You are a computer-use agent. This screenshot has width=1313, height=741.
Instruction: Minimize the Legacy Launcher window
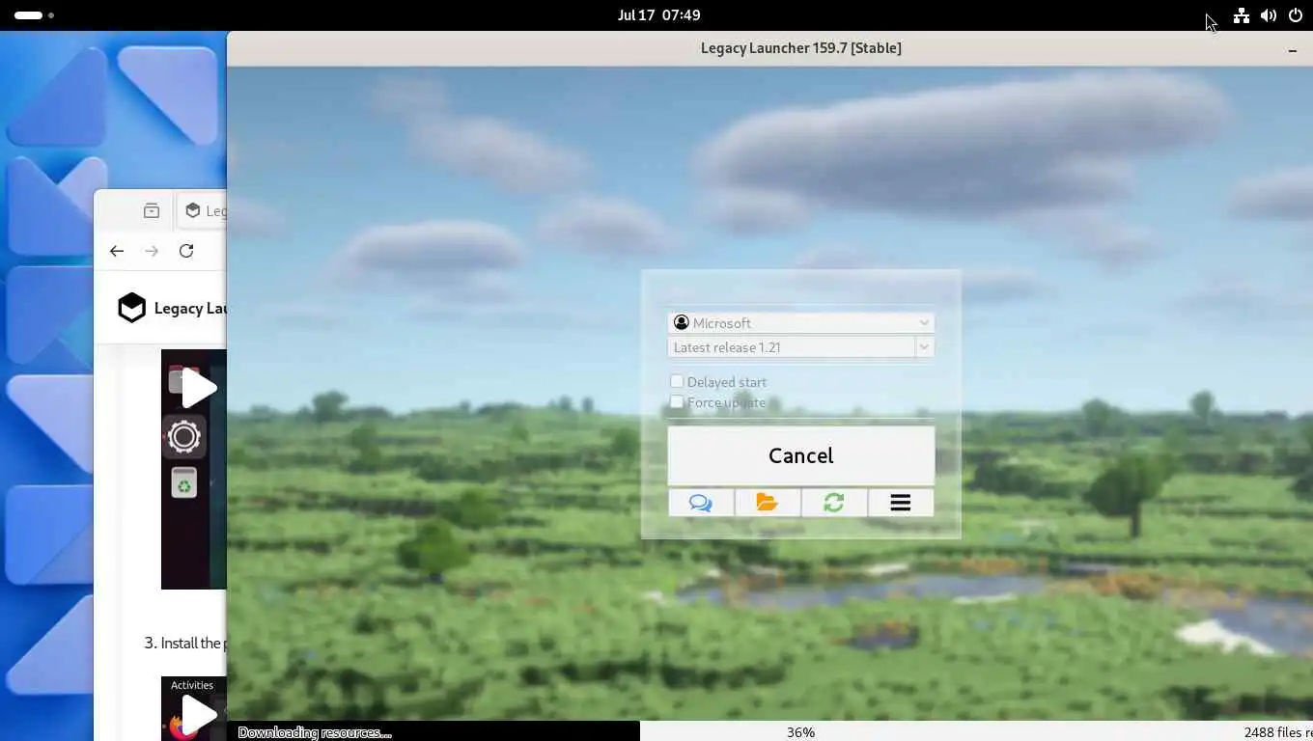[x=1293, y=49]
